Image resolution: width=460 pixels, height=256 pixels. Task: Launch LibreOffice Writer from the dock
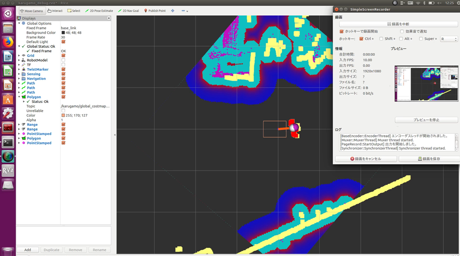pos(8,56)
